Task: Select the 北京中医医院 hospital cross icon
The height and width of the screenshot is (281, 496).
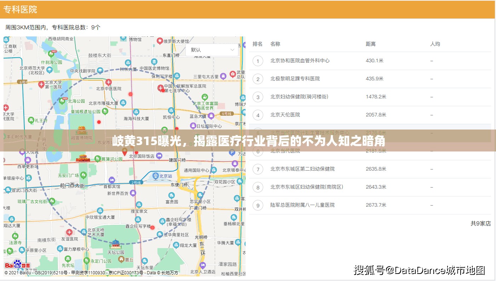Action: (x=109, y=82)
